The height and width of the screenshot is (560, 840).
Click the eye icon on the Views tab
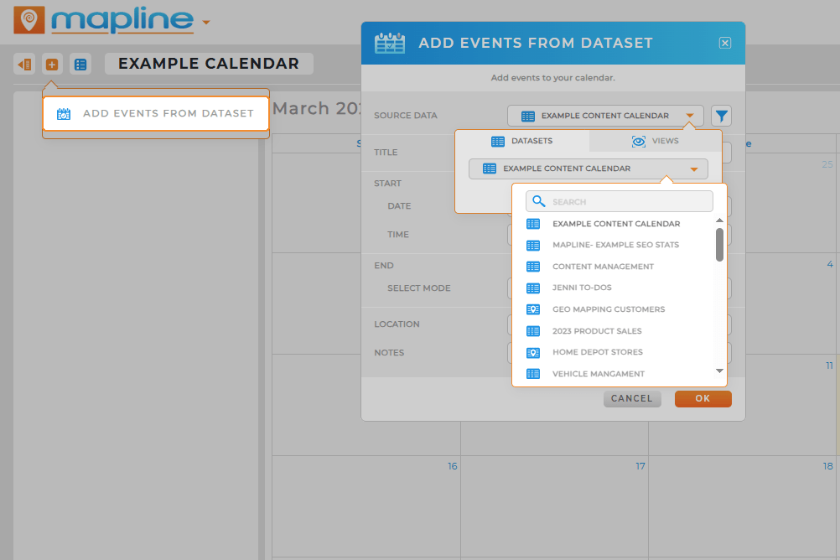click(639, 142)
